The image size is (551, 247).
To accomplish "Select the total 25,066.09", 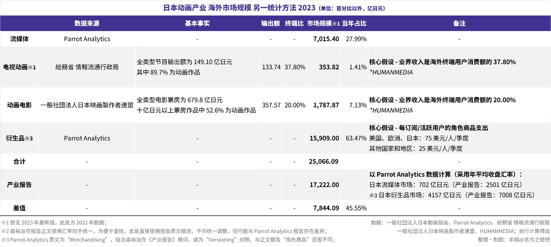I will point(324,162).
